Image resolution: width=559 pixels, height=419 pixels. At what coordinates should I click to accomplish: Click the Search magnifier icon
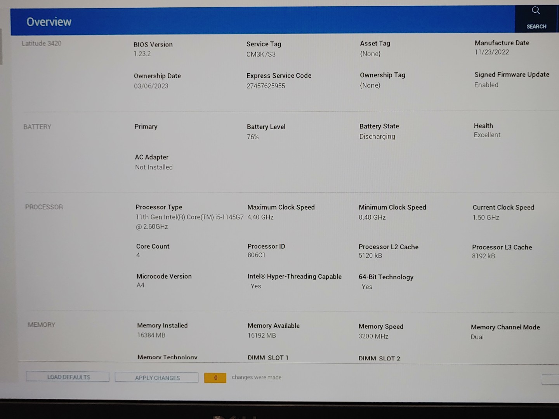[536, 11]
